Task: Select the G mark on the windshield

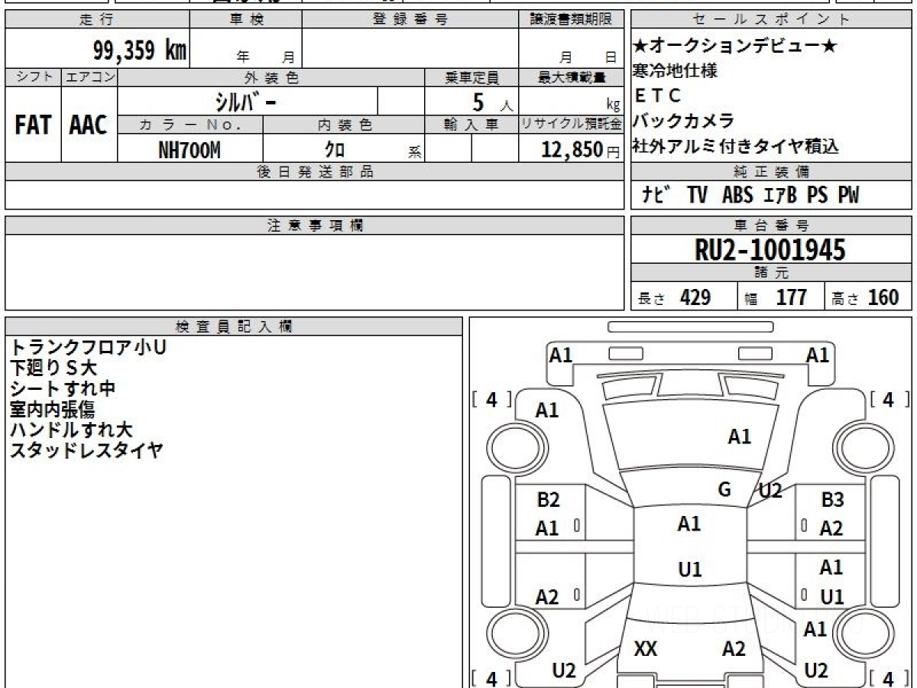Action: 724,490
